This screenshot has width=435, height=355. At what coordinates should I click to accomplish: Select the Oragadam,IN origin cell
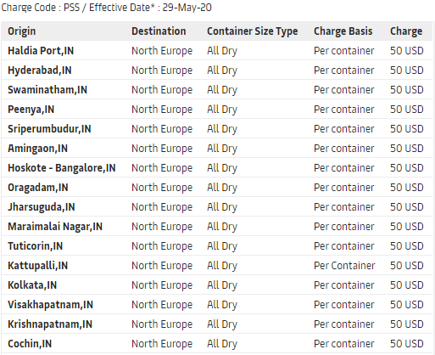tap(38, 188)
